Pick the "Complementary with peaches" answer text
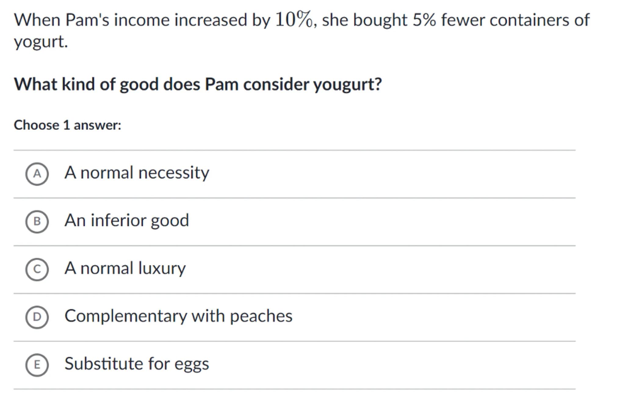 pyautogui.click(x=179, y=316)
